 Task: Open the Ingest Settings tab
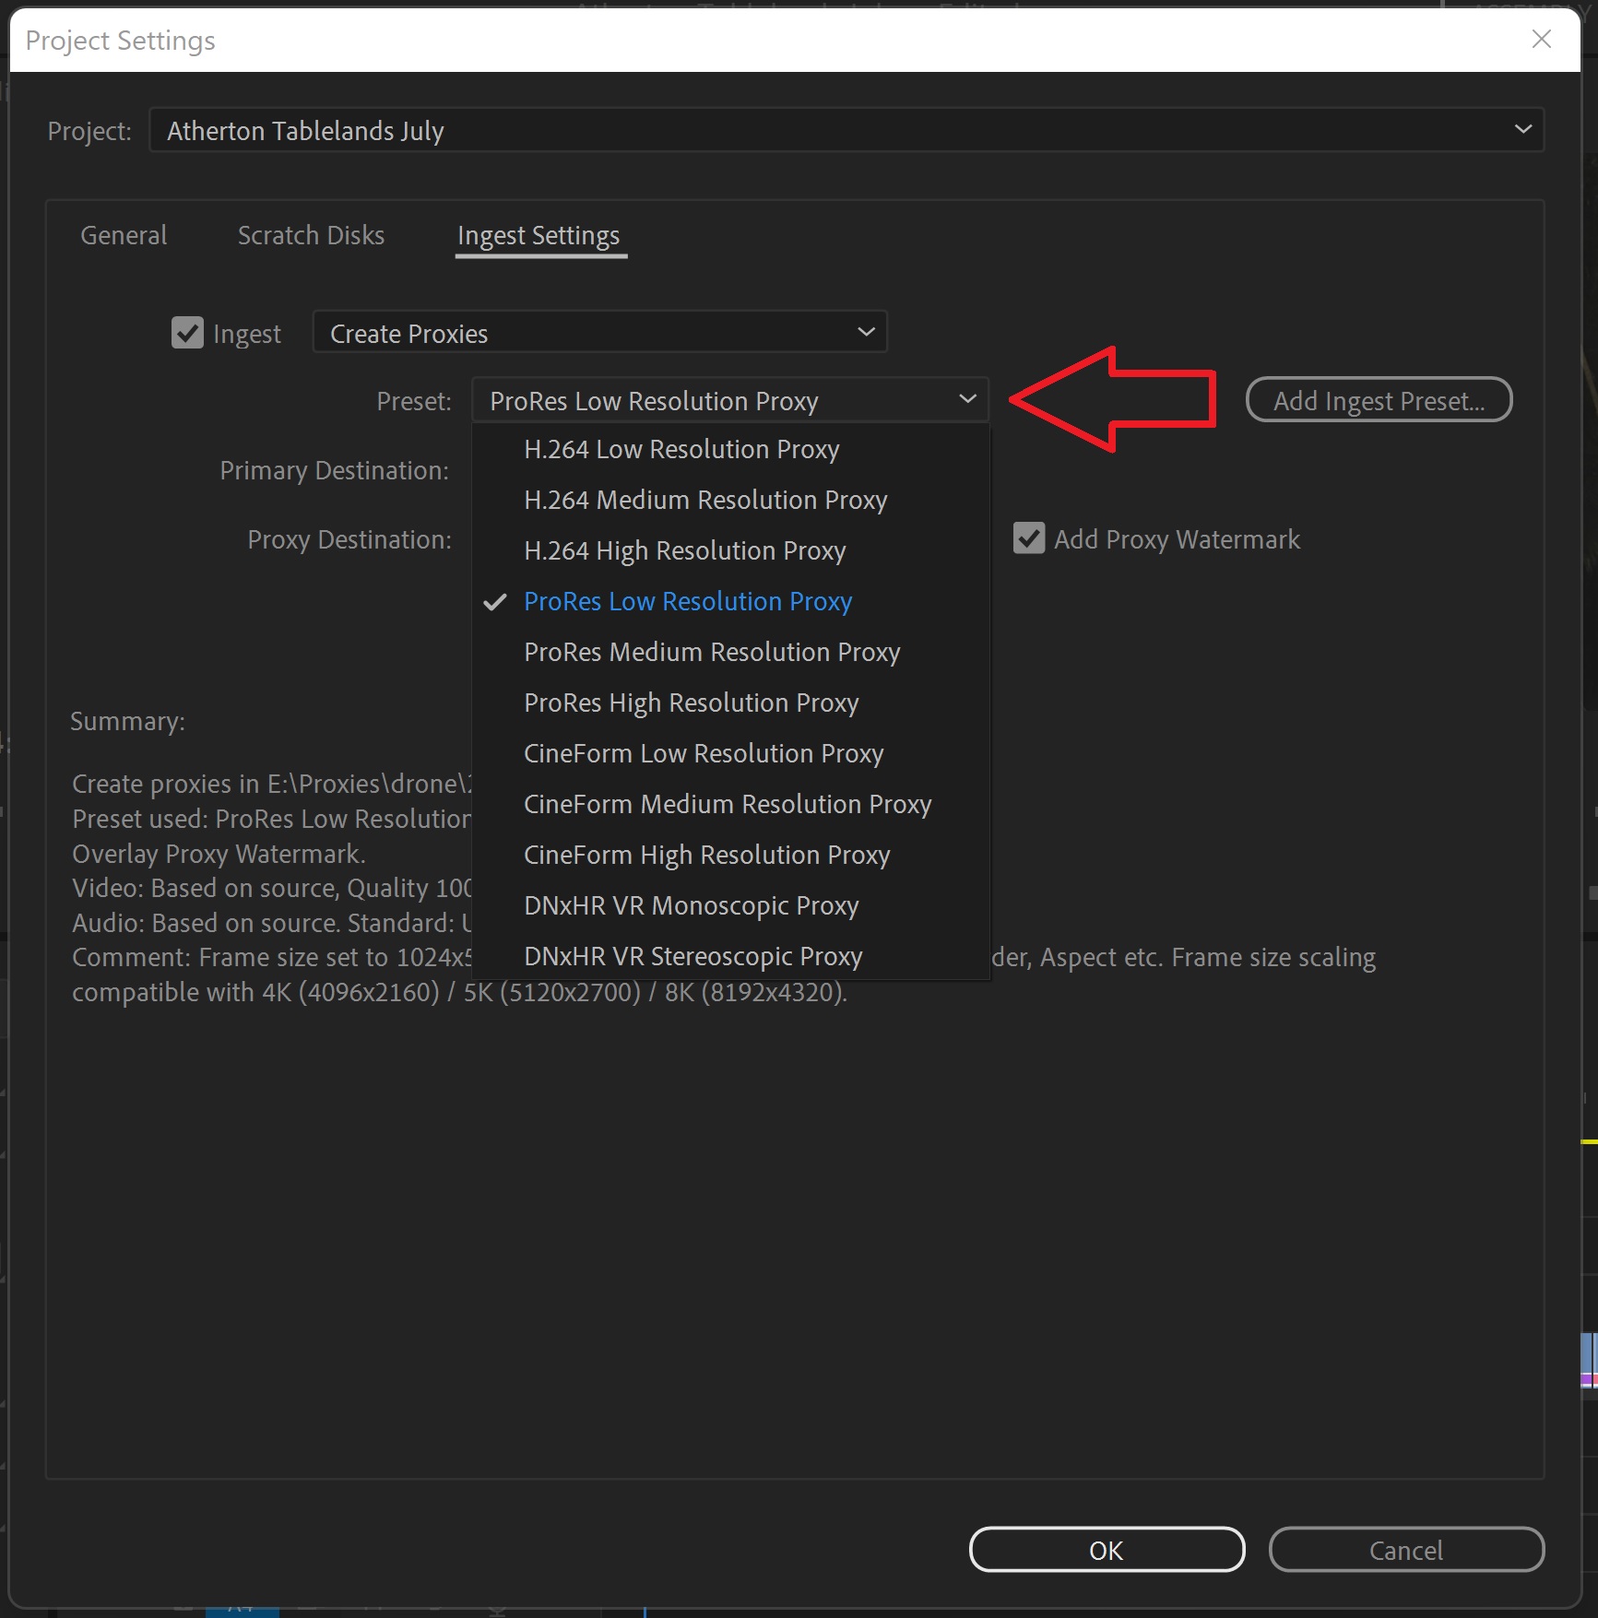[x=539, y=235]
